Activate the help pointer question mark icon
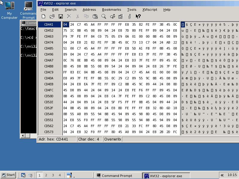Viewport: 239px width, 179px height. (x=138, y=16)
